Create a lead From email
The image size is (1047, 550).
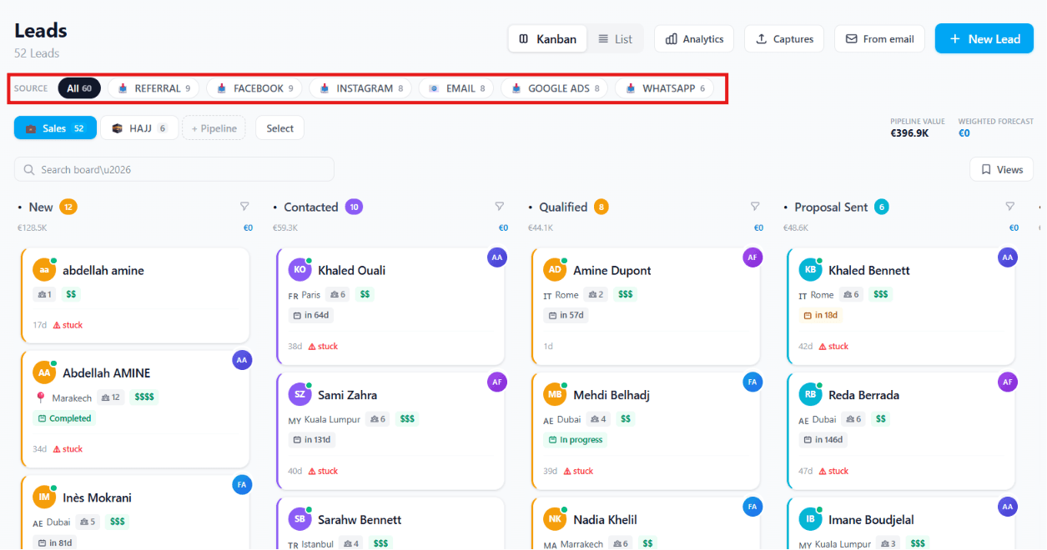[x=879, y=39]
